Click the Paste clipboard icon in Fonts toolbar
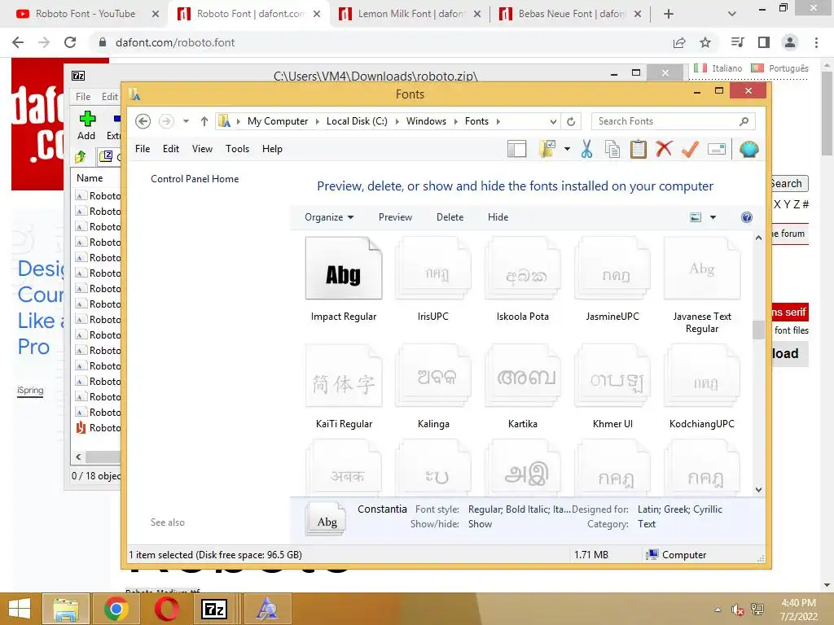Image resolution: width=834 pixels, height=625 pixels. (x=639, y=150)
